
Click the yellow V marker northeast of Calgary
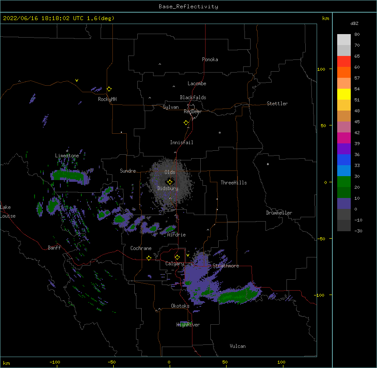tap(188, 255)
